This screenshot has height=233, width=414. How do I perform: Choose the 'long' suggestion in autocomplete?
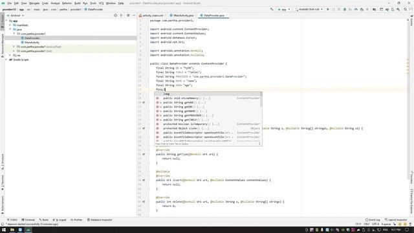(x=208, y=94)
